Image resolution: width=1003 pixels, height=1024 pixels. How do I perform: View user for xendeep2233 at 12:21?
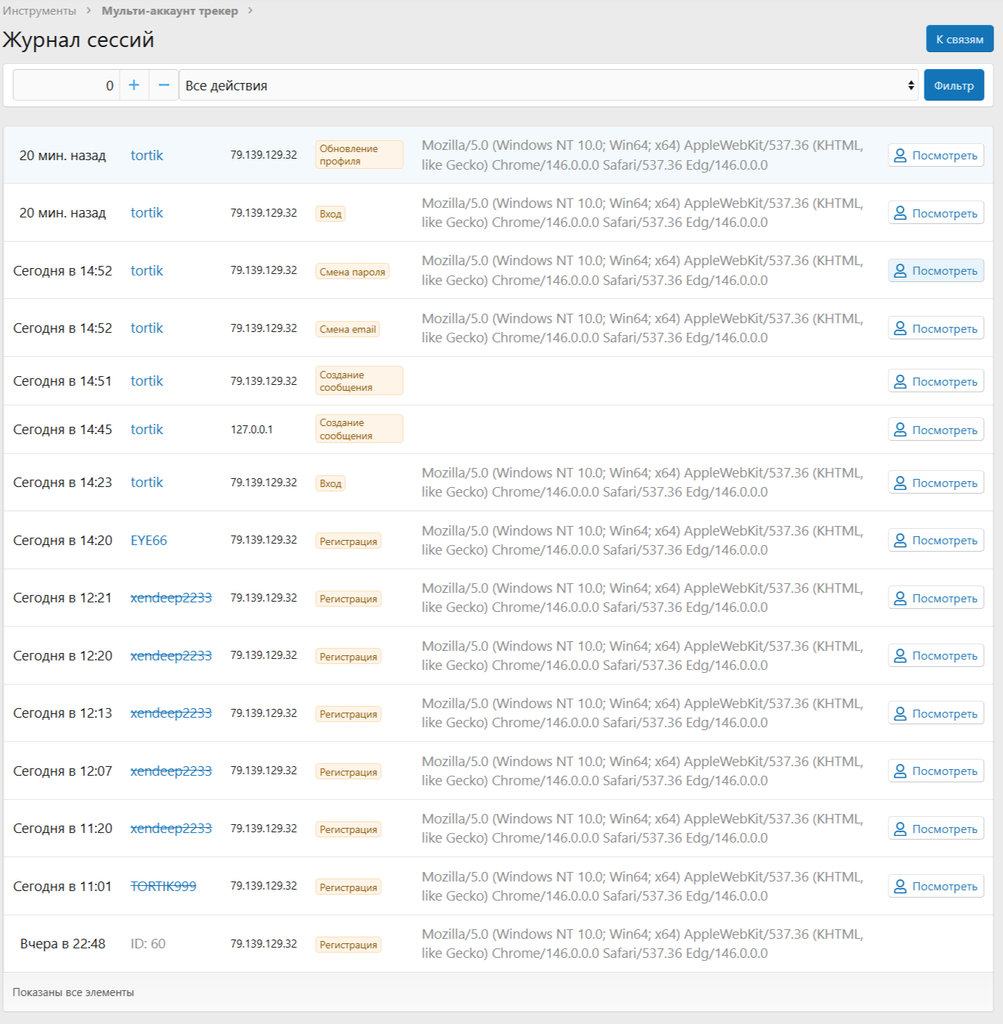coord(935,598)
